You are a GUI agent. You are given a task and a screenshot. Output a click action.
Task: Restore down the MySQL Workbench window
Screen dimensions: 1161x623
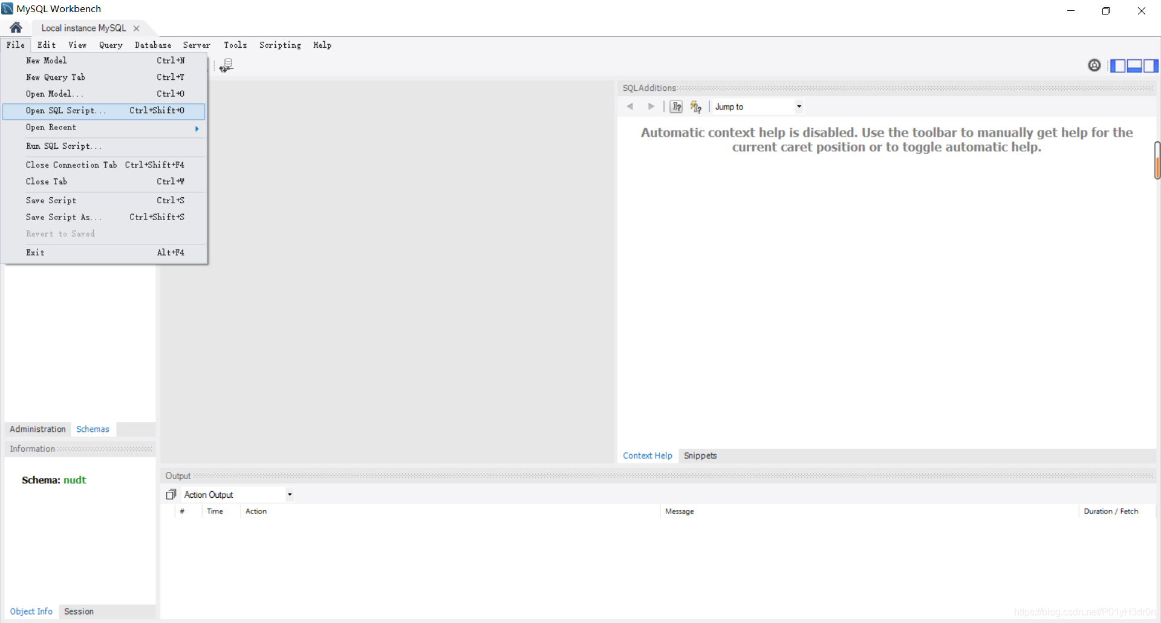coord(1106,11)
